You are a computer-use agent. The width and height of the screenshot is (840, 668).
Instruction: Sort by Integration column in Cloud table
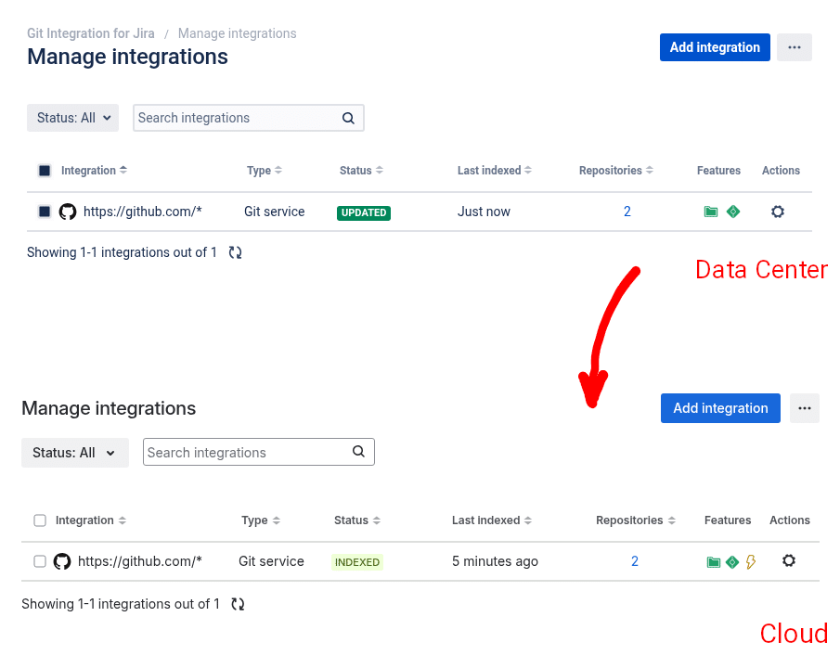click(x=91, y=520)
